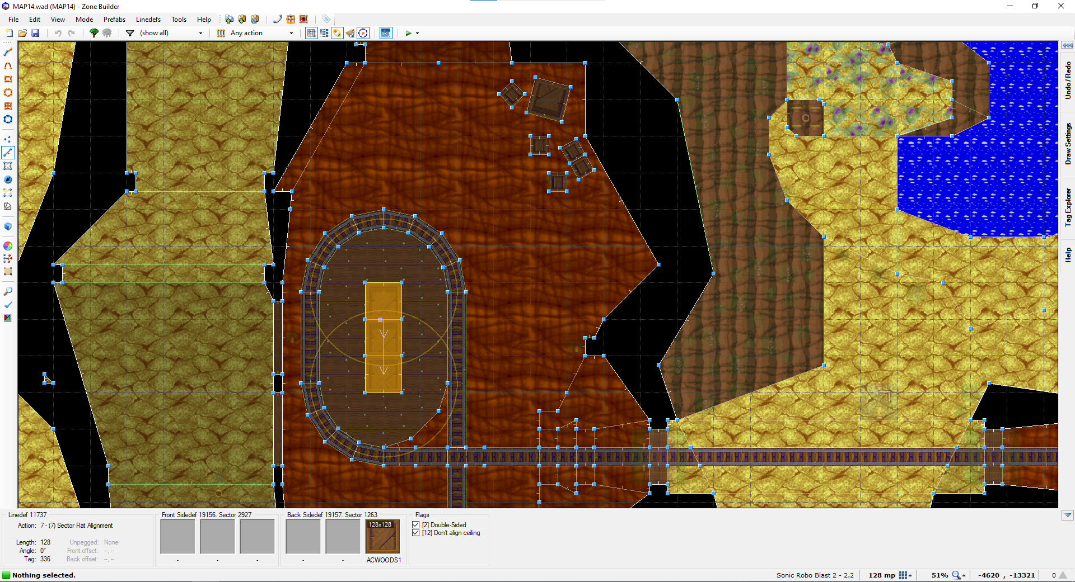Click the gray tree icon
The height and width of the screenshot is (582, 1075).
pyautogui.click(x=107, y=33)
